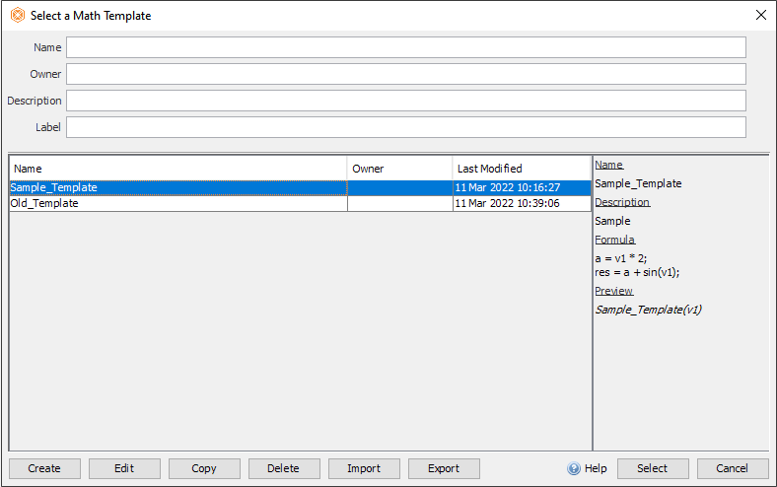
Task: Focus the Description filter field
Action: point(406,101)
